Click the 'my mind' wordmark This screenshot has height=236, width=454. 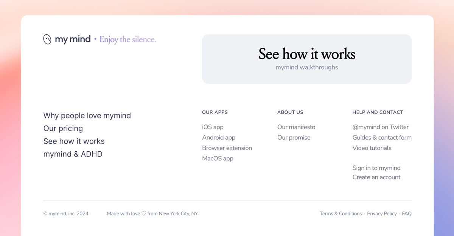click(73, 39)
